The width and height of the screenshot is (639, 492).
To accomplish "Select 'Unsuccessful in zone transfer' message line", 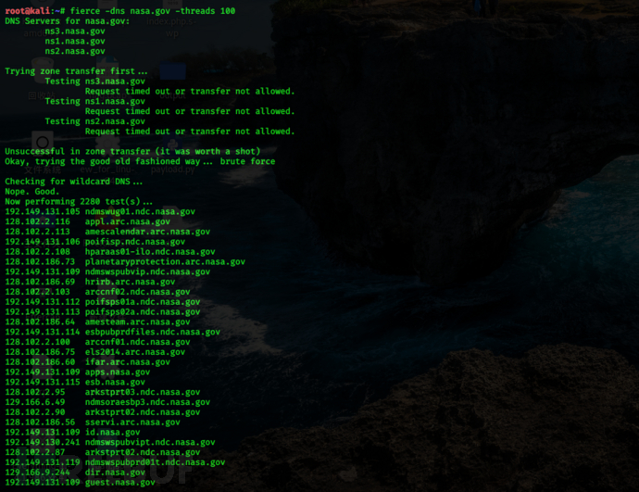I will click(x=132, y=151).
